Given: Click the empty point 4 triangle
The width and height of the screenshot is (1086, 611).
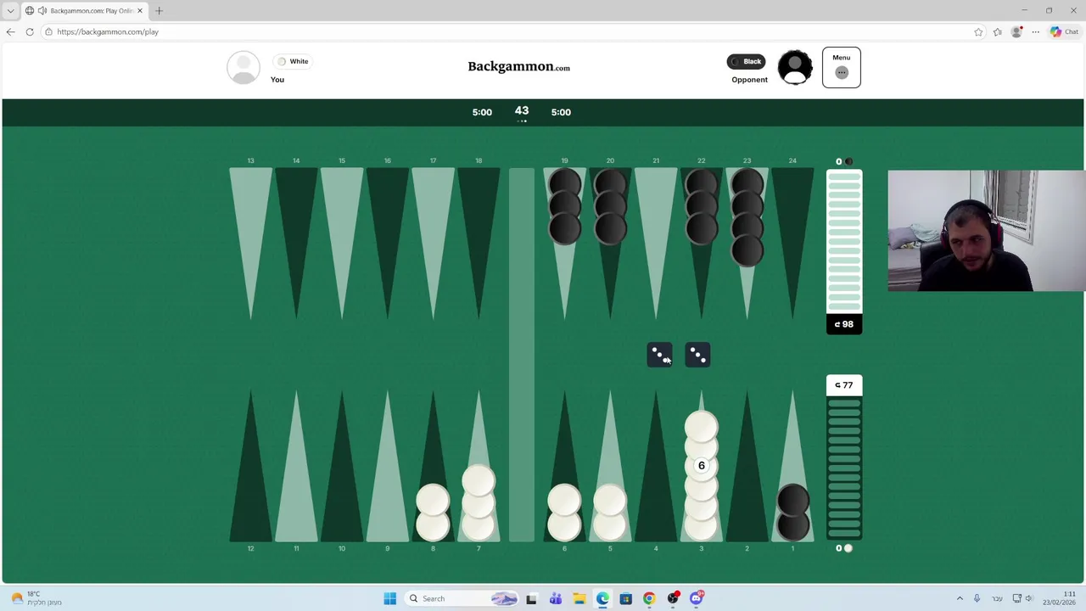Looking at the screenshot, I should coord(655,465).
